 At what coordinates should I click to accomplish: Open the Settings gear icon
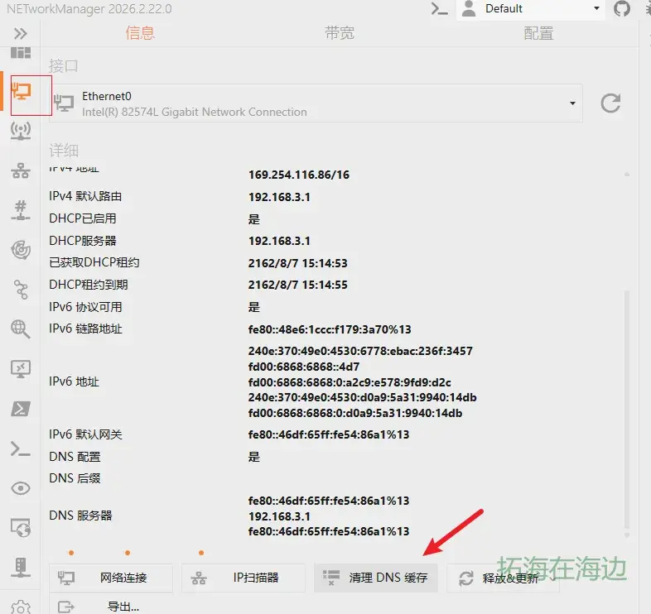21,607
